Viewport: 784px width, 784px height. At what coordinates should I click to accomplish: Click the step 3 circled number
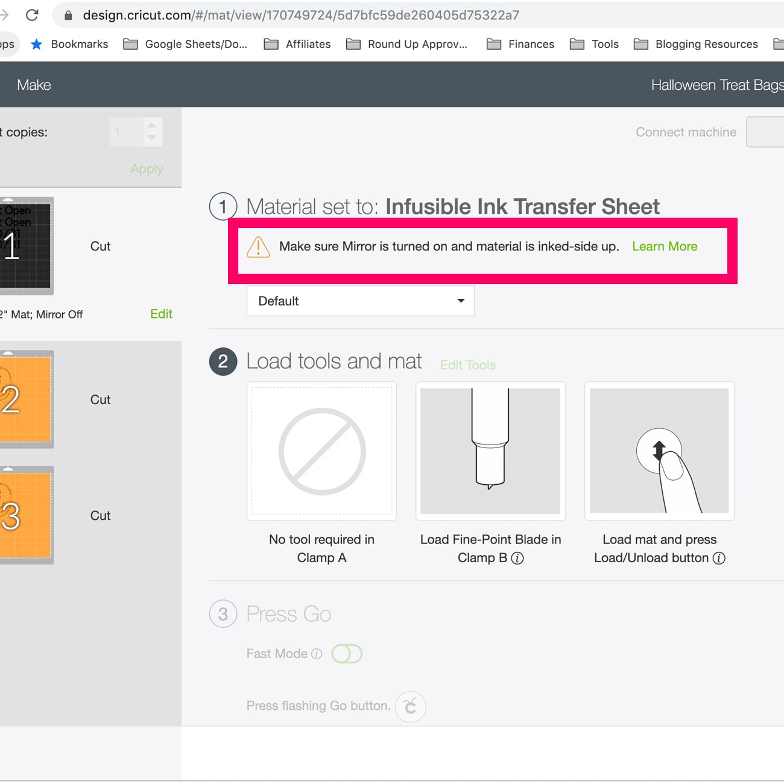pos(223,614)
